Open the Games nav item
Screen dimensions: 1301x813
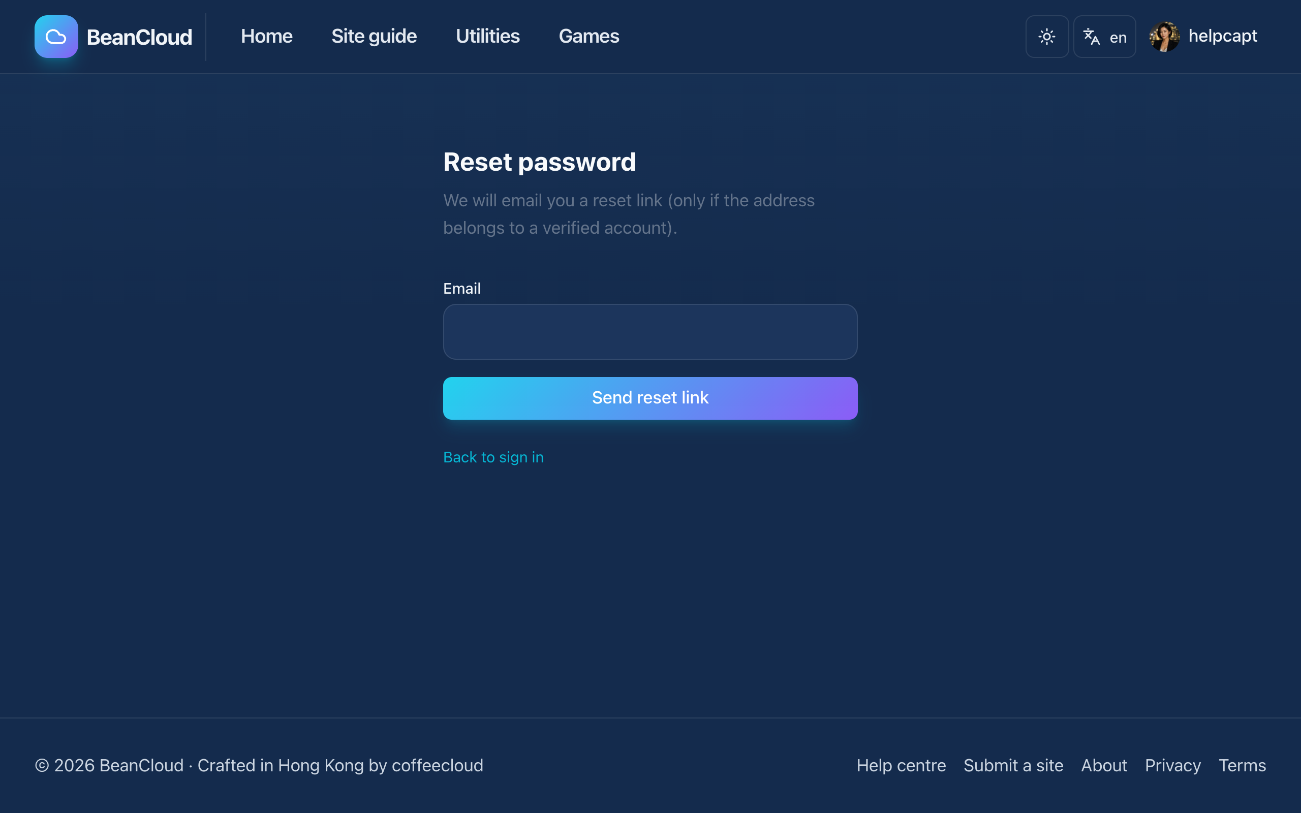click(x=588, y=36)
